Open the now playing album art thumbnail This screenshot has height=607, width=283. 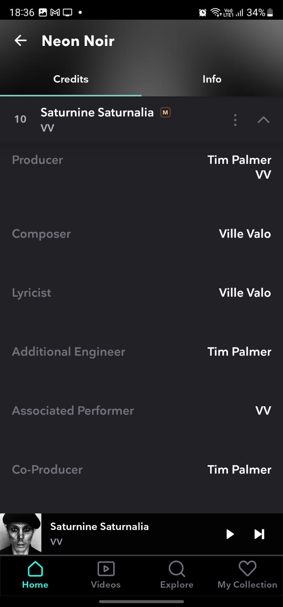(20, 533)
